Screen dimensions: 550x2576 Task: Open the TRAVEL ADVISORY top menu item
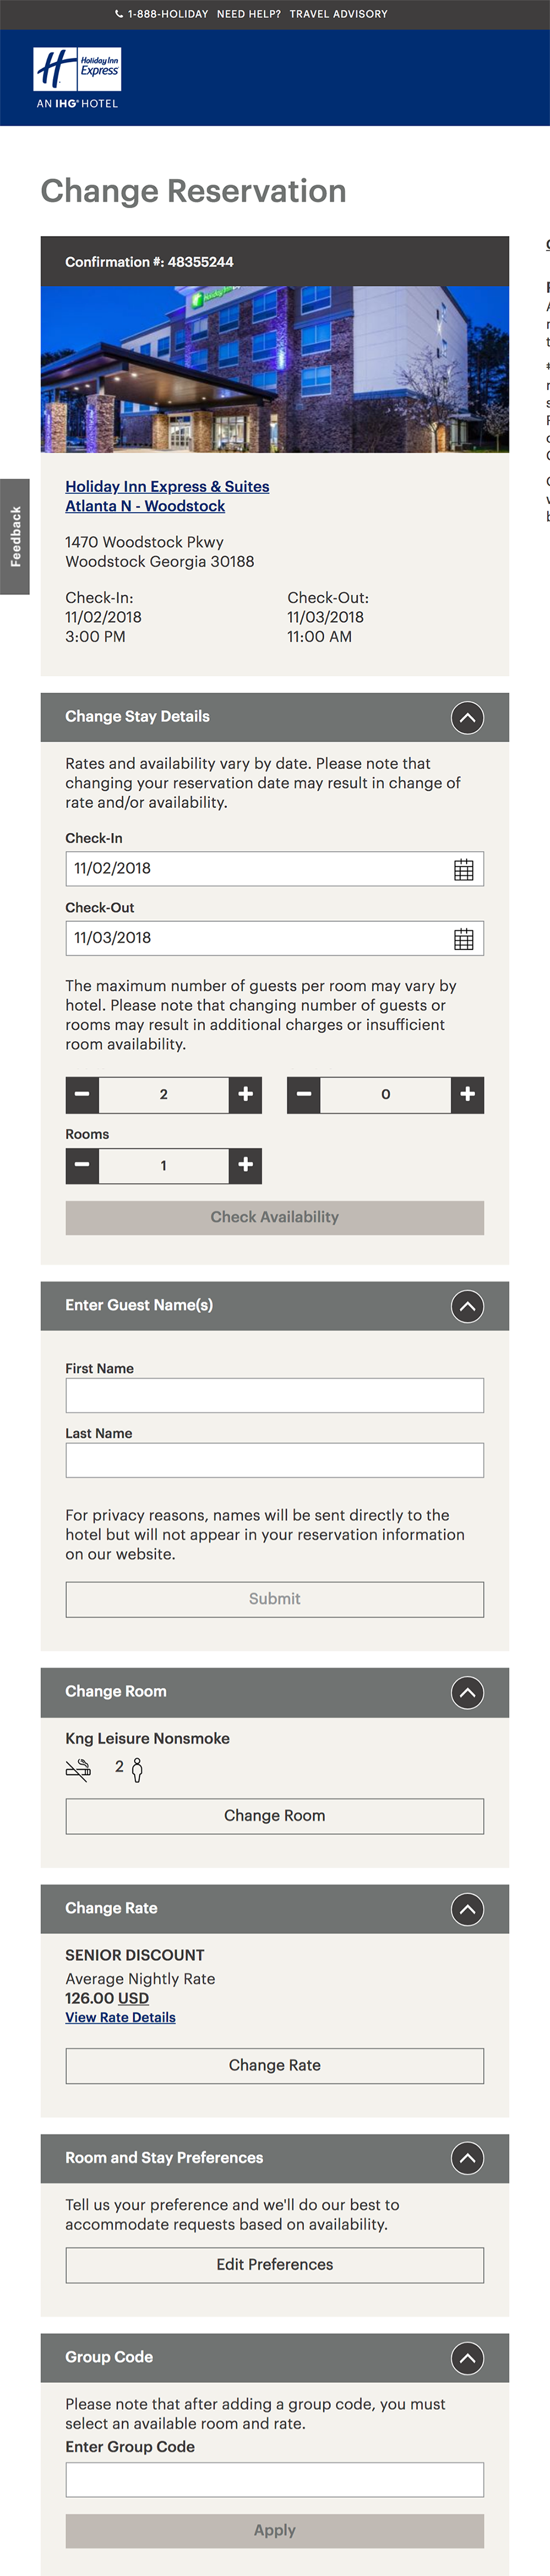[x=338, y=14]
